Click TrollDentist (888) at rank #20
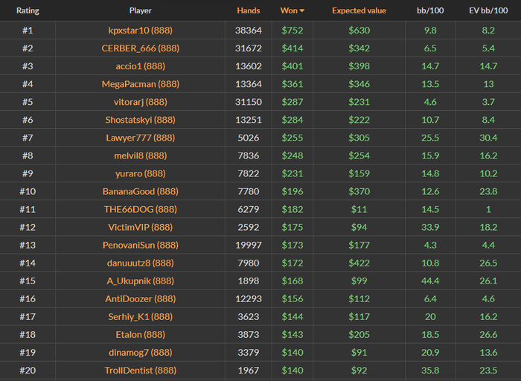 coord(140,370)
